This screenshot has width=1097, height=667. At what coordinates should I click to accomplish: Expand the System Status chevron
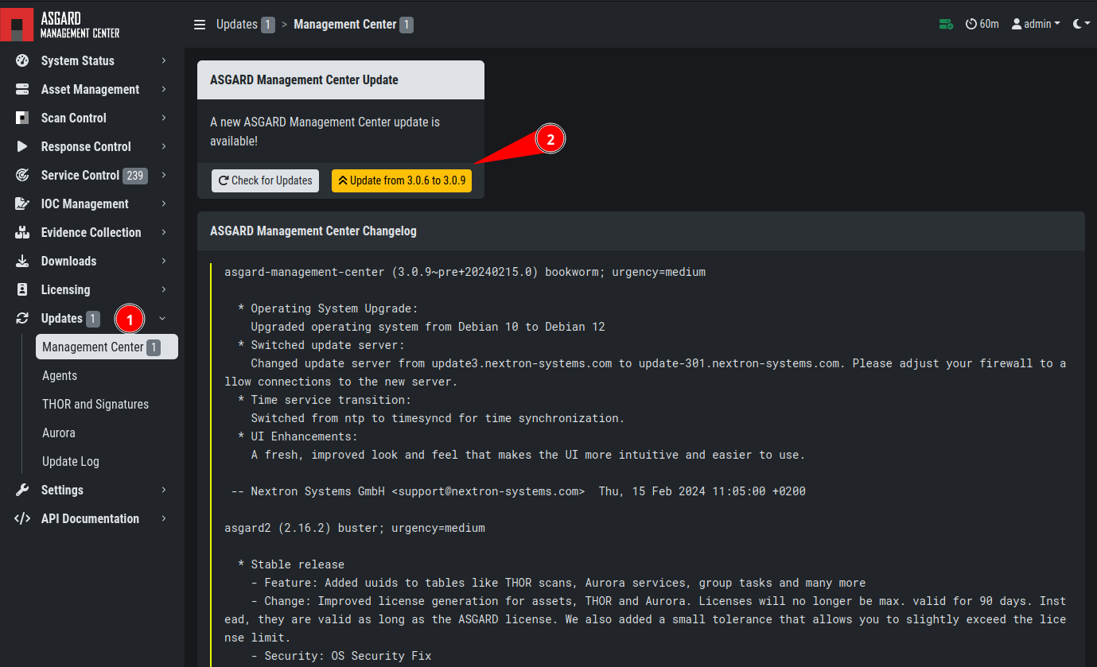pos(163,60)
